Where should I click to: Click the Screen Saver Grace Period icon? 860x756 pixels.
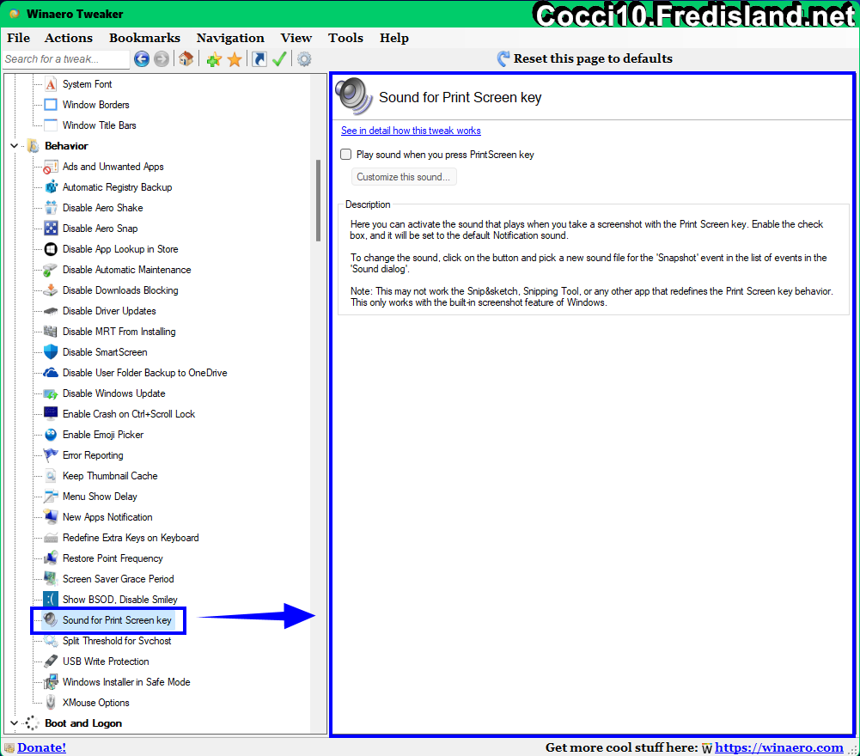pos(51,579)
